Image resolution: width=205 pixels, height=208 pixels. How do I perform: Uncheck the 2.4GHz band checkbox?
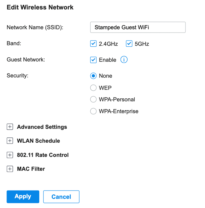tap(93, 44)
